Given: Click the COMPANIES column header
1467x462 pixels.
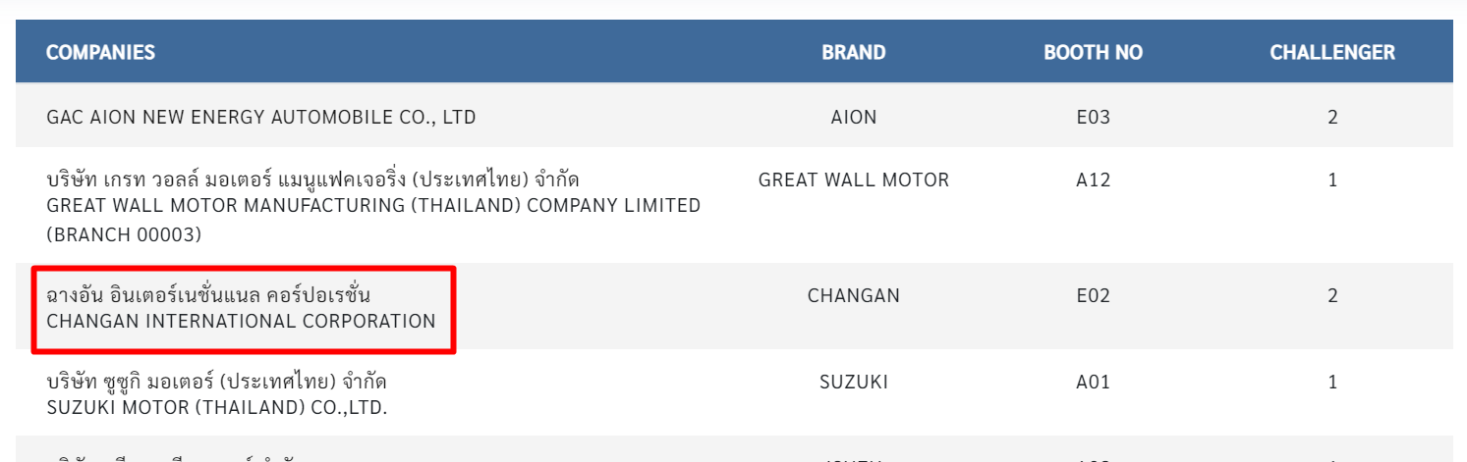Looking at the screenshot, I should [100, 52].
